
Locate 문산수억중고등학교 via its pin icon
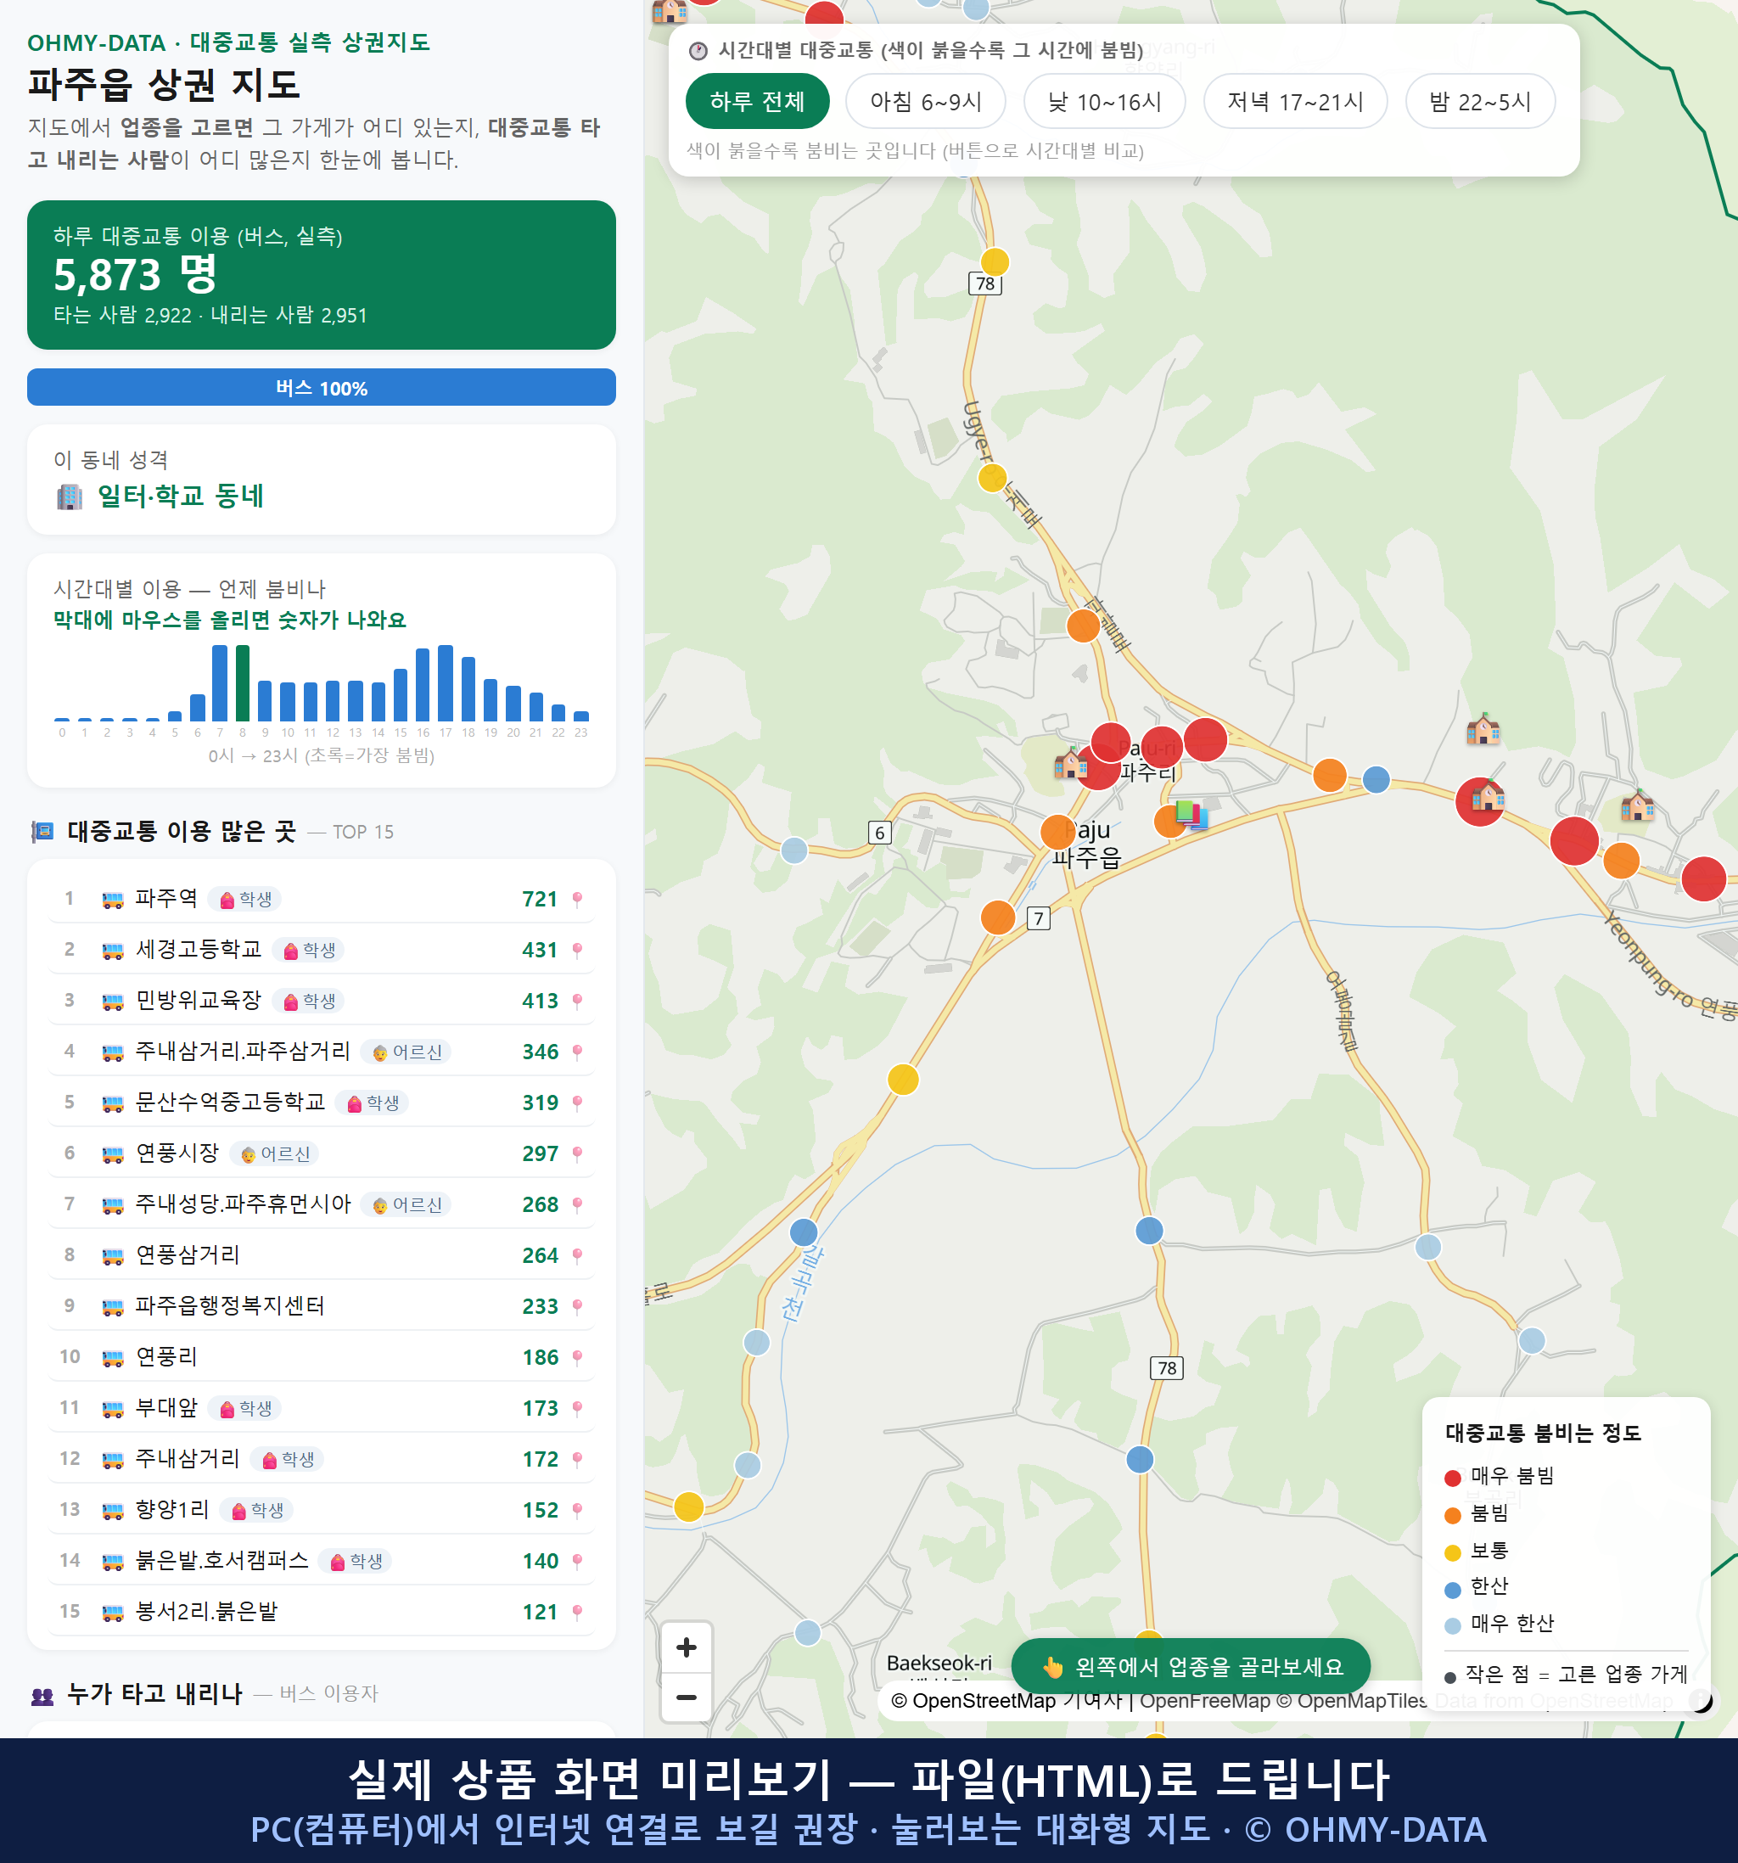(x=577, y=1103)
